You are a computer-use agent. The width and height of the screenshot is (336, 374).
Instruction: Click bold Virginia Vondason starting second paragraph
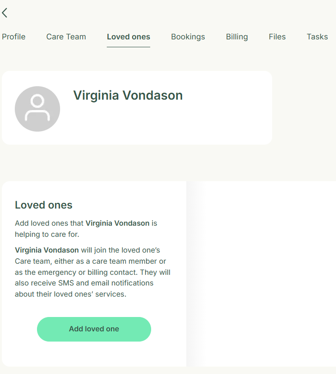(x=47, y=250)
